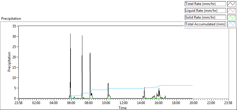Click the 15 y-axis value
Image resolution: width=237 pixels, height=110 pixels.
(x=15, y=68)
